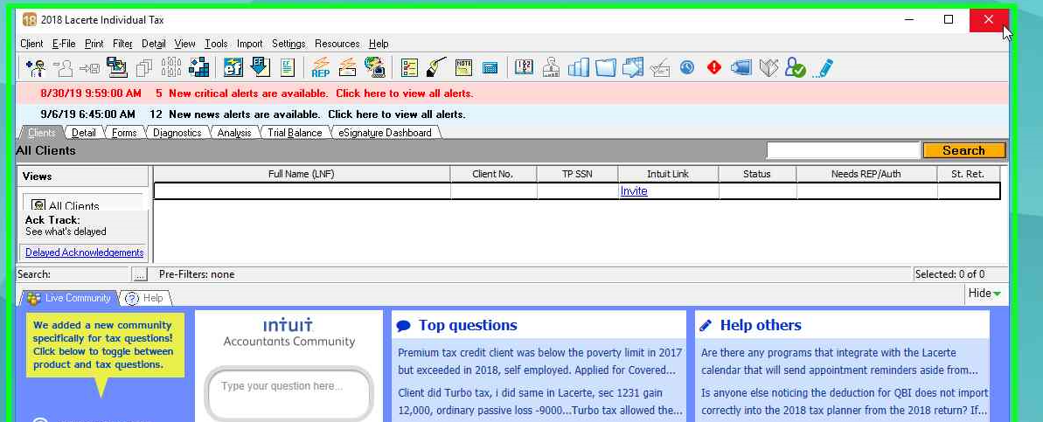
Task: Switch to the Help tab beside Live Community
Action: pyautogui.click(x=146, y=299)
